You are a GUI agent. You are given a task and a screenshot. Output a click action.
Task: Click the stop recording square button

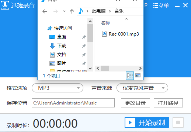(x=178, y=122)
